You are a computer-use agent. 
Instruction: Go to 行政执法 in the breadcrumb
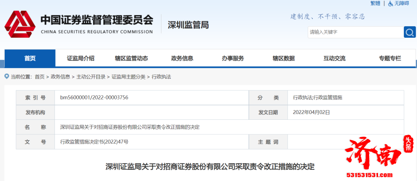click(x=161, y=77)
